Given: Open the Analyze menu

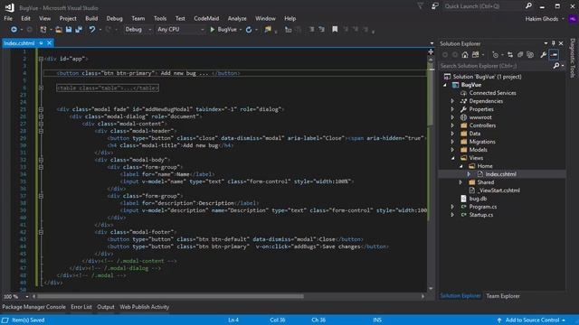Looking at the screenshot, I should pyautogui.click(x=237, y=18).
